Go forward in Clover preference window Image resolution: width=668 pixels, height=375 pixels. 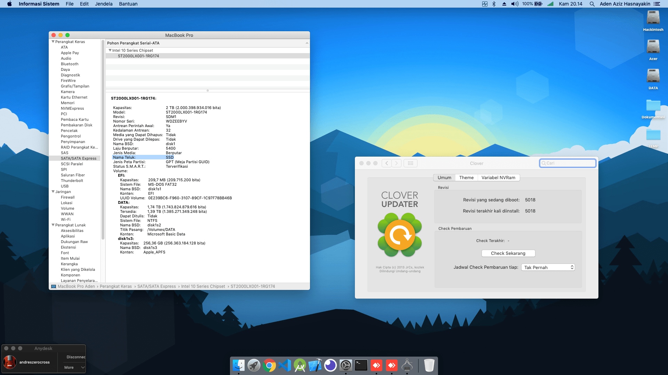[396, 163]
